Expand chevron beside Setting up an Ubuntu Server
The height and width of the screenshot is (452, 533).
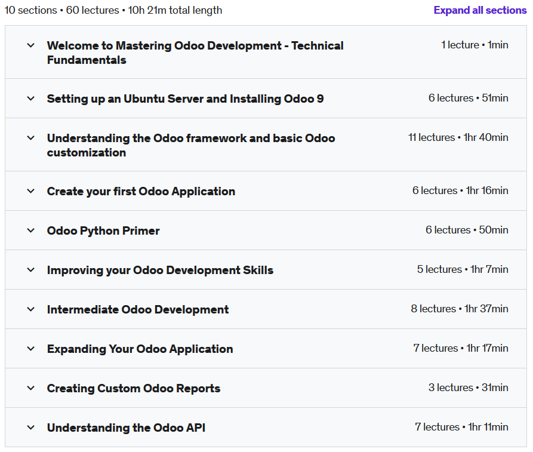30,99
